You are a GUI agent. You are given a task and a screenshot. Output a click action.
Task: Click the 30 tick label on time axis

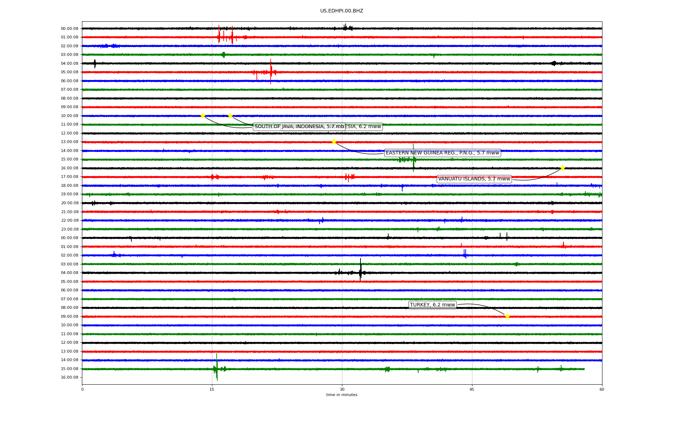tap(342, 389)
